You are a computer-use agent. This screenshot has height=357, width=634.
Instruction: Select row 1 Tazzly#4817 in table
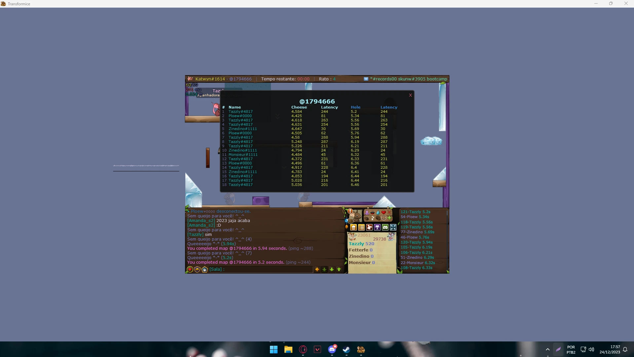pyautogui.click(x=241, y=112)
